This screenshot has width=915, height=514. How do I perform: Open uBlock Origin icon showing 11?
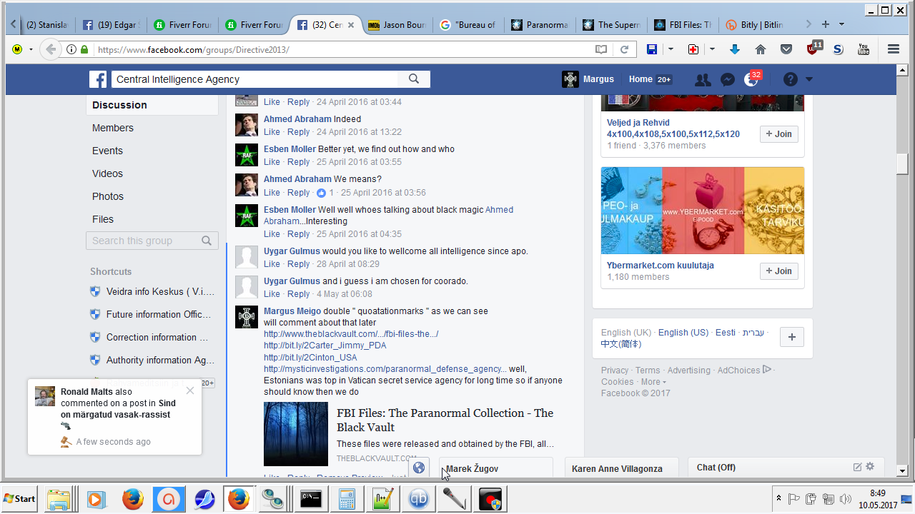pos(813,48)
